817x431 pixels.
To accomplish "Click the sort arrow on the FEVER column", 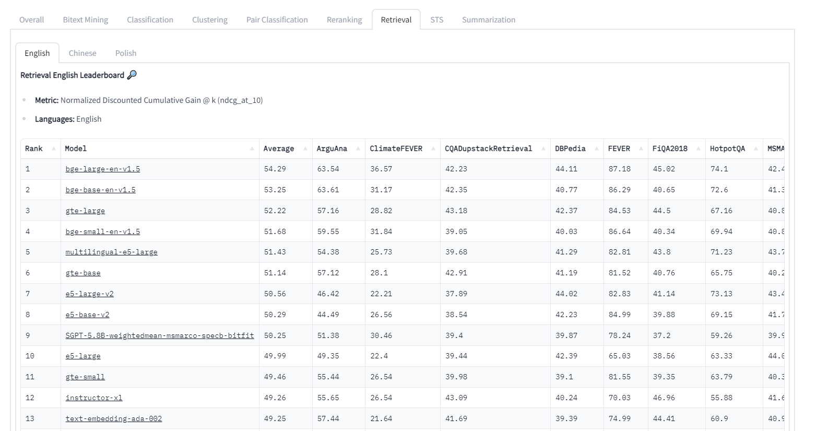I will [642, 148].
